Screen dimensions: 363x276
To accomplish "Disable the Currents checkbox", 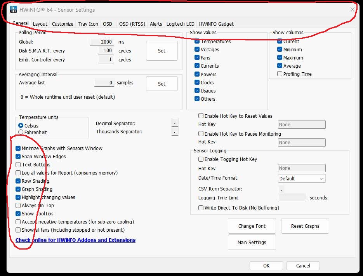I will [197, 66].
